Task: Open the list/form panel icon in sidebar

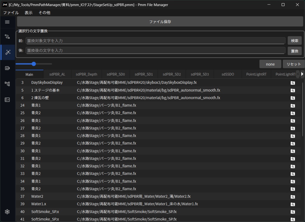Action: click(7, 100)
